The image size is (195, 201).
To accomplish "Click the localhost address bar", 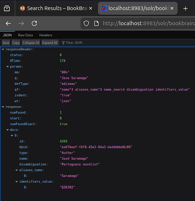I will [148, 23].
